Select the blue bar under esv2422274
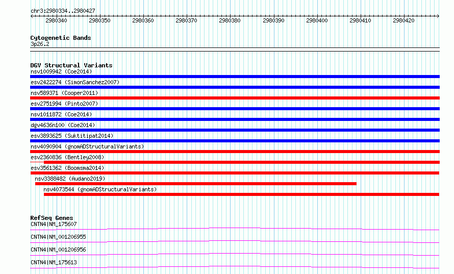This screenshot has height=274, width=454. tap(235, 87)
